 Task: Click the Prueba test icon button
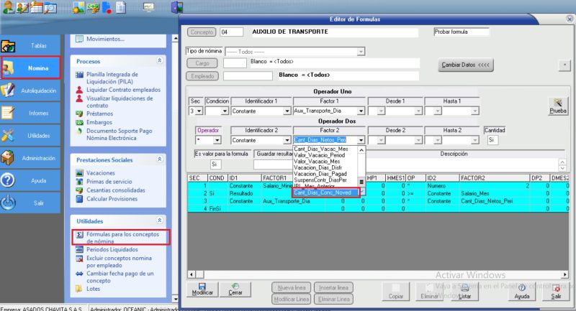pyautogui.click(x=557, y=106)
